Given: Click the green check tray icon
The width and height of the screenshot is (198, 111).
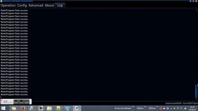Looking at the screenshot, I should (182, 109).
